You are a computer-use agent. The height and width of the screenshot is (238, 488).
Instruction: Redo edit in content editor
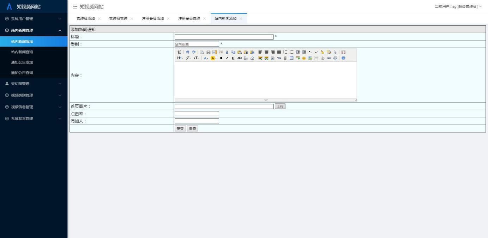pyautogui.click(x=194, y=52)
